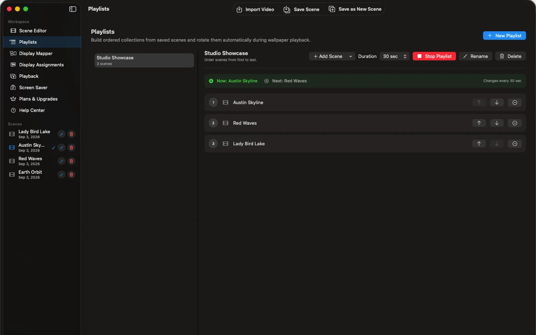Open the Add Scene dropdown

(332, 56)
